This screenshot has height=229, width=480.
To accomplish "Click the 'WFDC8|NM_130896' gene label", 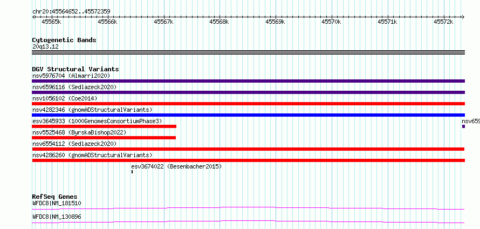I will tap(57, 217).
